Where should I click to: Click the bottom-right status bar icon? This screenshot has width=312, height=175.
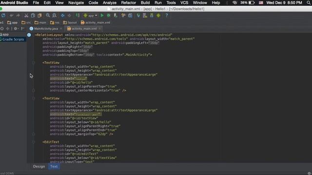point(309,173)
